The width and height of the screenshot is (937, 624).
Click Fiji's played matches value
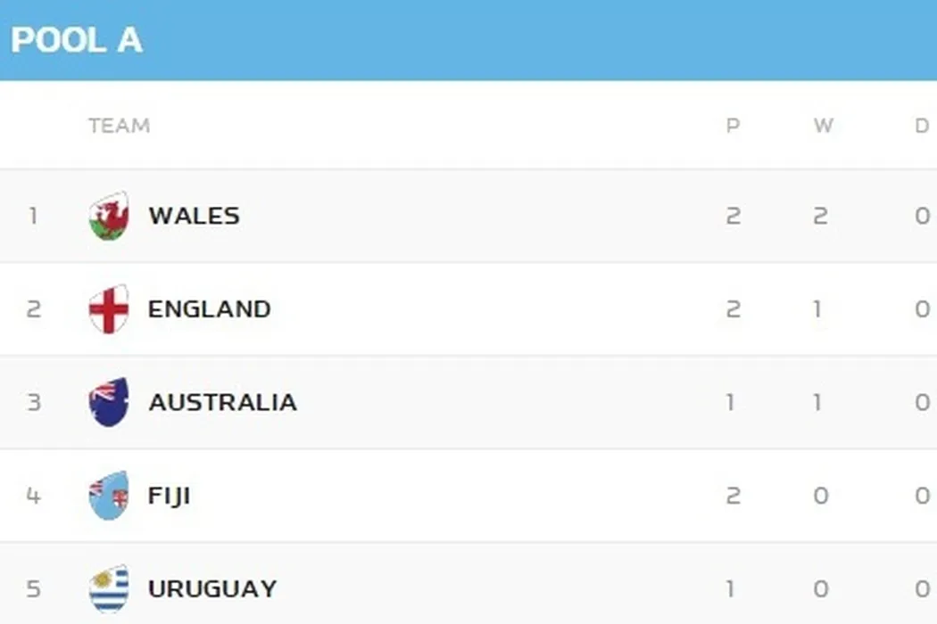point(733,496)
